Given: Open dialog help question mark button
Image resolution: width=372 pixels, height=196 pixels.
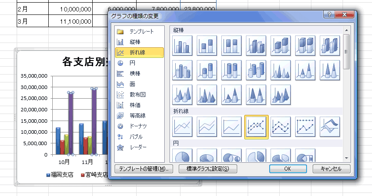Looking at the screenshot, I should (x=329, y=14).
